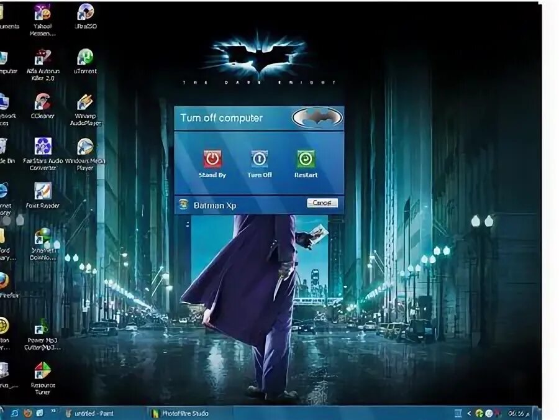
Task: Click the white round system tray icon
Action: (x=489, y=414)
